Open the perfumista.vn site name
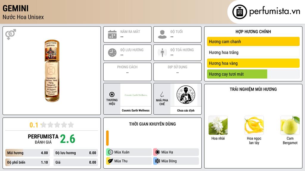 (275, 12)
